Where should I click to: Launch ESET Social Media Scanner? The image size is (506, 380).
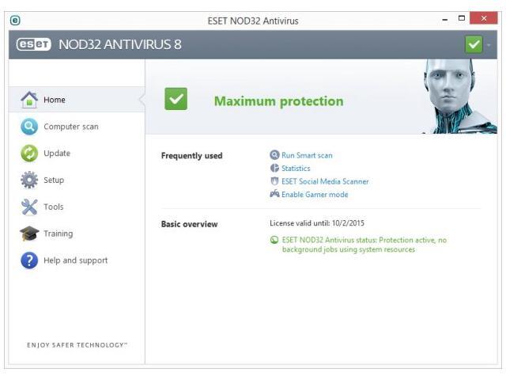coord(325,181)
